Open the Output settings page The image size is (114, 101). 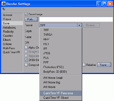coord(12,19)
